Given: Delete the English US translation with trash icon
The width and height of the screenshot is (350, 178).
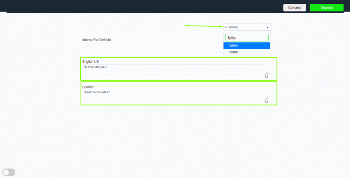Looking at the screenshot, I should (x=267, y=76).
